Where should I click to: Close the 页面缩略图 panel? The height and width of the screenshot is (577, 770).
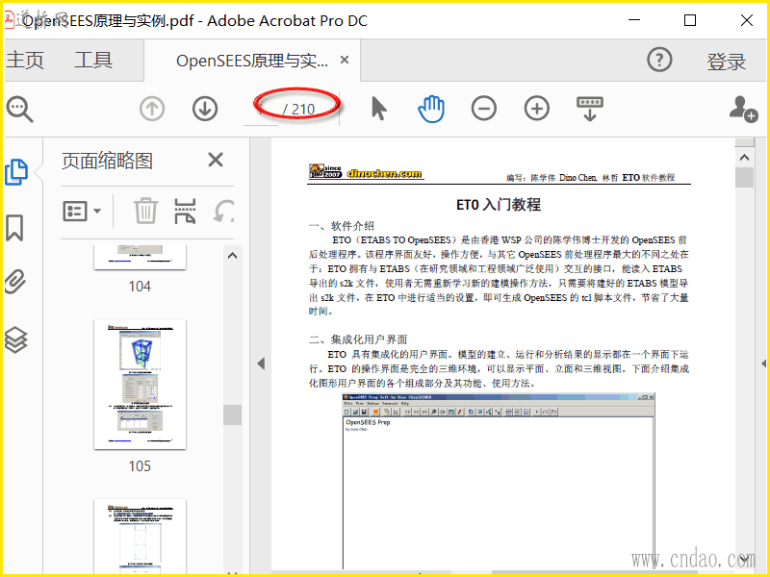coord(216,160)
